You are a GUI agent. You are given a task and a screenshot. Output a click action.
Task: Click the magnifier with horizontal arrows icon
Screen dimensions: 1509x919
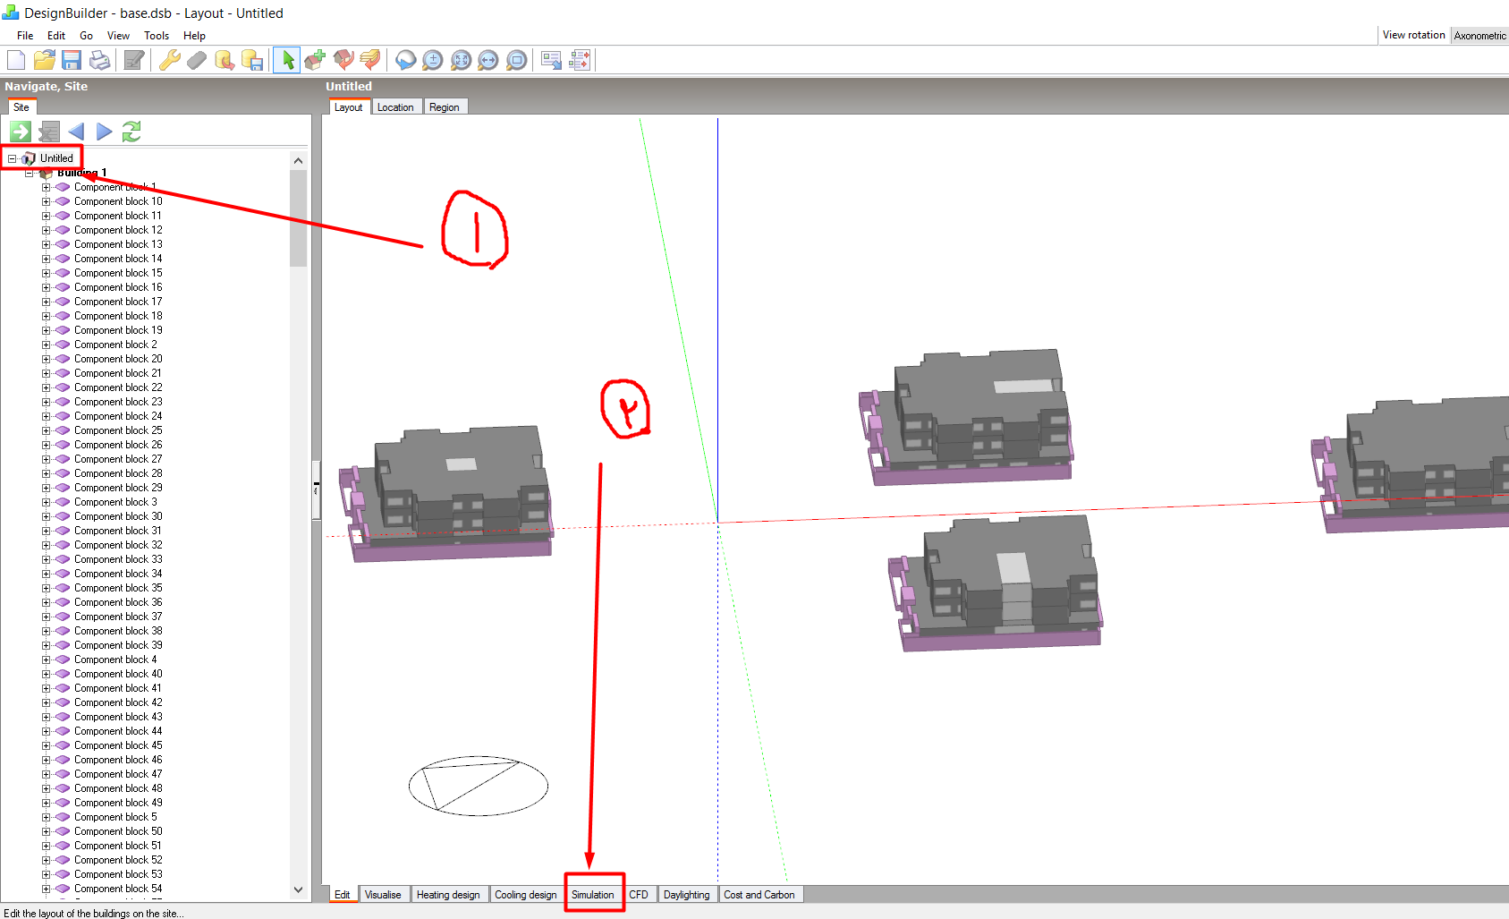(488, 60)
